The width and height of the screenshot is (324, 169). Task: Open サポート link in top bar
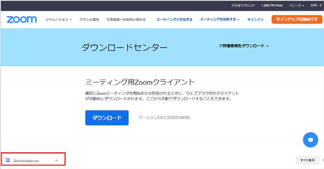click(x=316, y=6)
